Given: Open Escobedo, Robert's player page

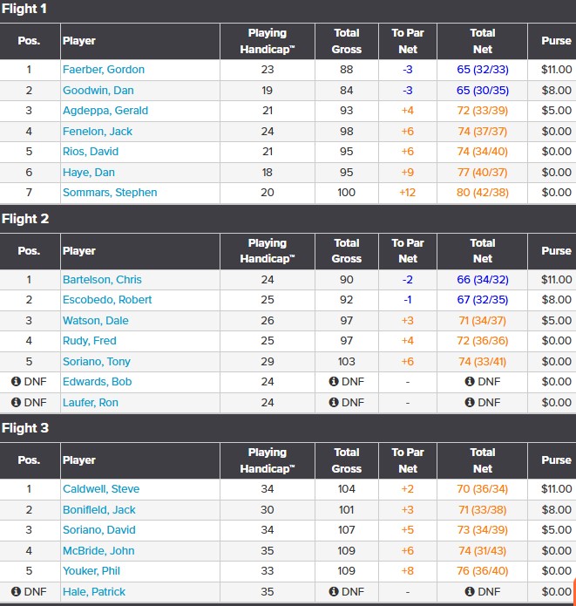Looking at the screenshot, I should coord(107,300).
